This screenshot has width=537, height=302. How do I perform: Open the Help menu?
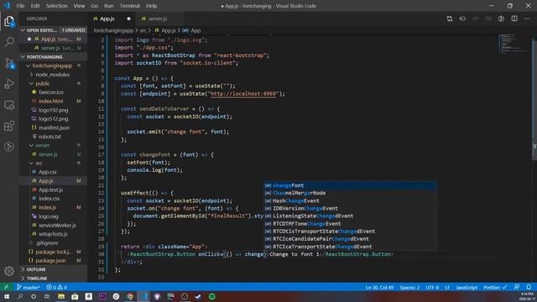coord(151,6)
